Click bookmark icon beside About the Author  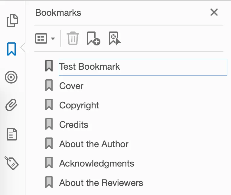(x=49, y=144)
